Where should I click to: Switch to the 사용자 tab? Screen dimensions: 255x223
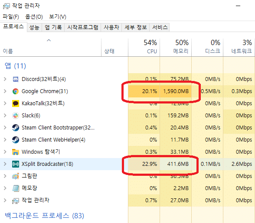[x=111, y=27]
